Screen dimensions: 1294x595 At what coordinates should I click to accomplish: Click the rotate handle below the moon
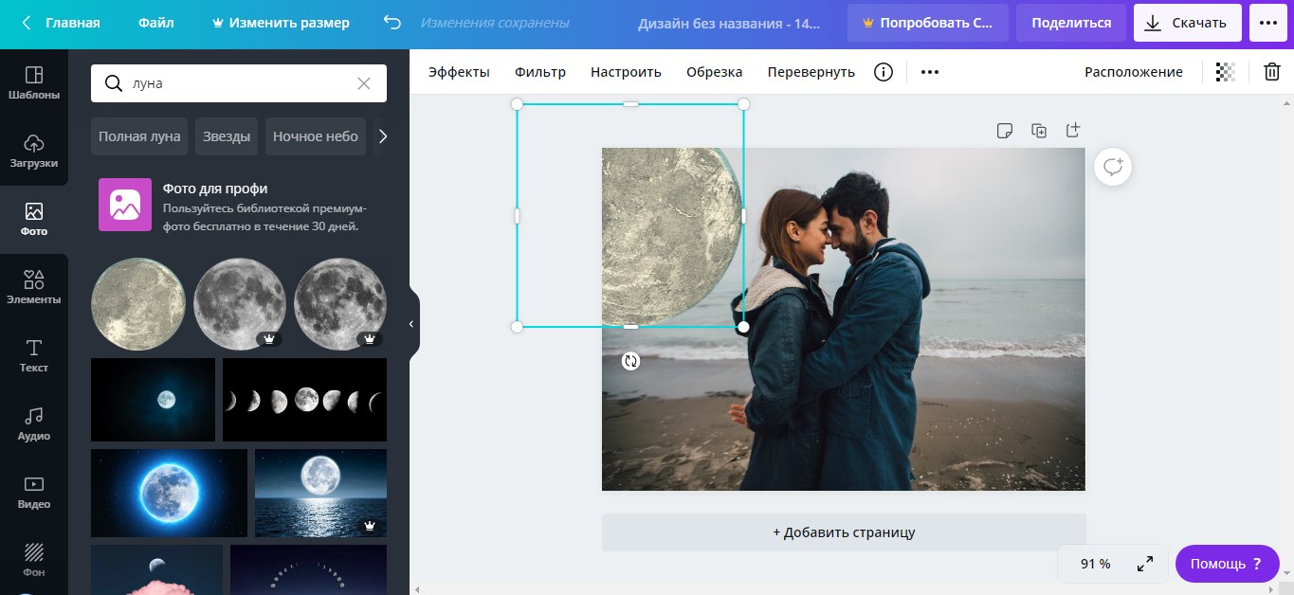[630, 361]
